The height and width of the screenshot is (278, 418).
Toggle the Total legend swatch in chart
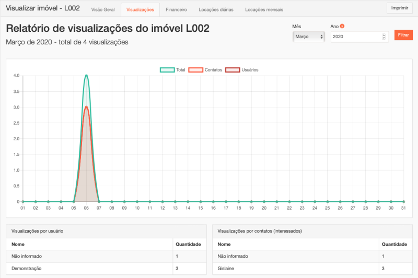[x=167, y=69]
